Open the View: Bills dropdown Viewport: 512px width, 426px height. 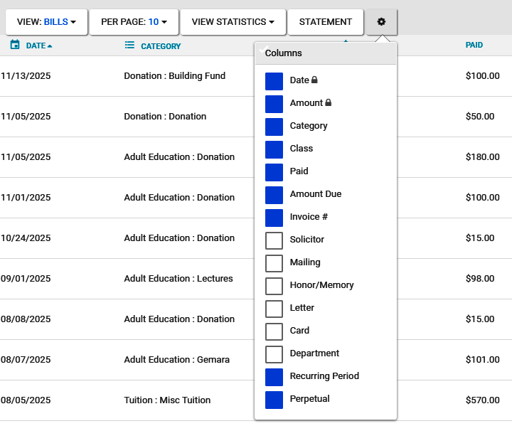tap(47, 22)
